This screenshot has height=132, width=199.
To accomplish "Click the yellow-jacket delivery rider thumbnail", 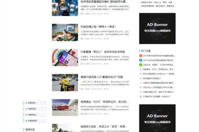I will pos(65,82).
